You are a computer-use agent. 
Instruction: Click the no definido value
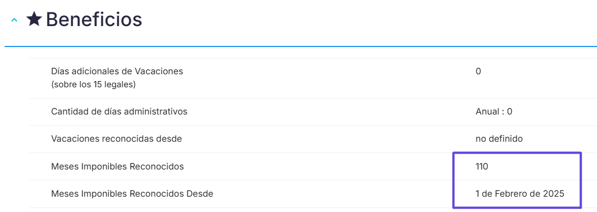click(499, 139)
